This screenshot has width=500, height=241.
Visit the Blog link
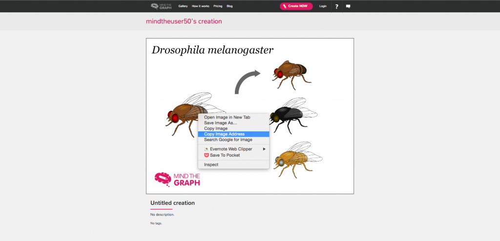[x=229, y=6]
